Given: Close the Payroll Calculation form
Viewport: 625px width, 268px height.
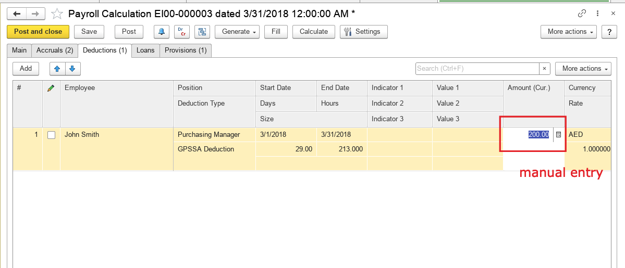Looking at the screenshot, I should tap(614, 14).
